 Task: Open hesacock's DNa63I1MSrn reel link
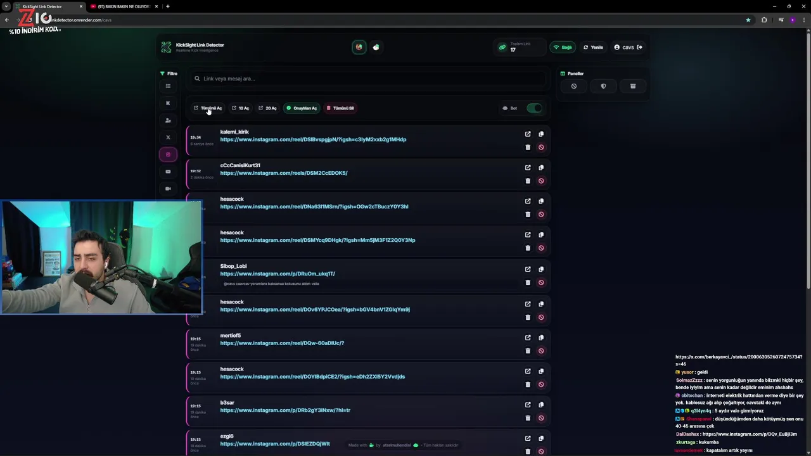coord(314,206)
